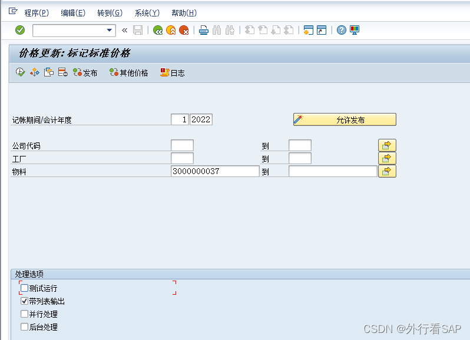Click the green Back icon
The height and width of the screenshot is (340, 470).
[158, 30]
